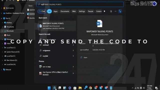Click the Word icon of the best match
Viewport: 160px width, 90px height.
(40, 26)
